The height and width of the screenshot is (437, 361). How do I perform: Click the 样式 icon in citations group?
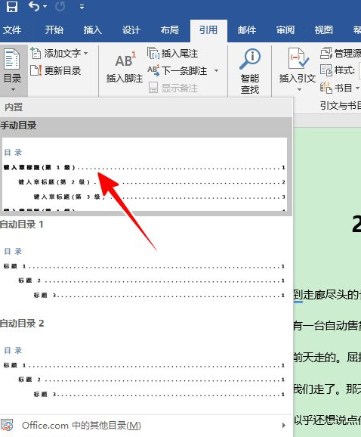[x=326, y=70]
